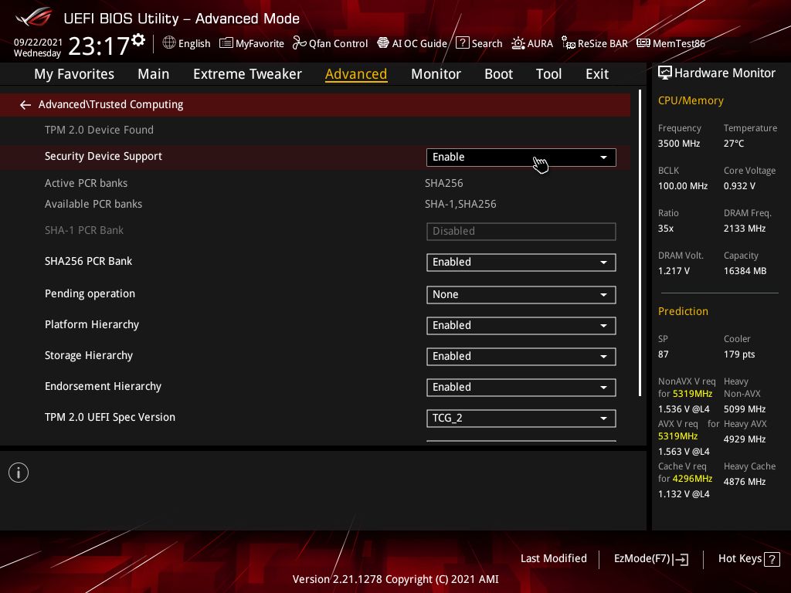Screen dimensions: 791x593
Task: Select the Platform Hierarchy label
Action: 92,325
